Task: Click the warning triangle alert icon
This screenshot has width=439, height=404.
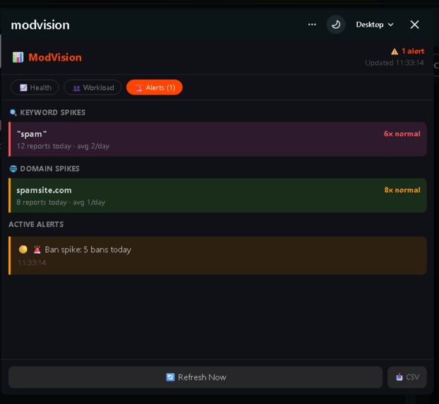Action: 395,51
